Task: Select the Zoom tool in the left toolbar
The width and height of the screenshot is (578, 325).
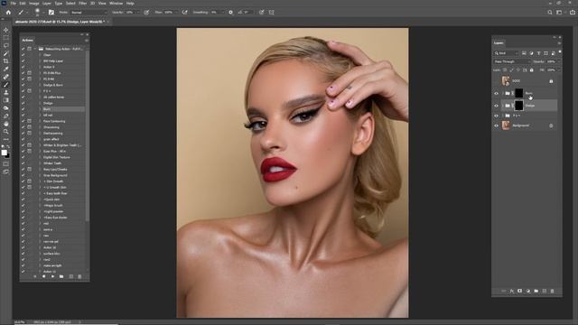Action: click(6, 132)
